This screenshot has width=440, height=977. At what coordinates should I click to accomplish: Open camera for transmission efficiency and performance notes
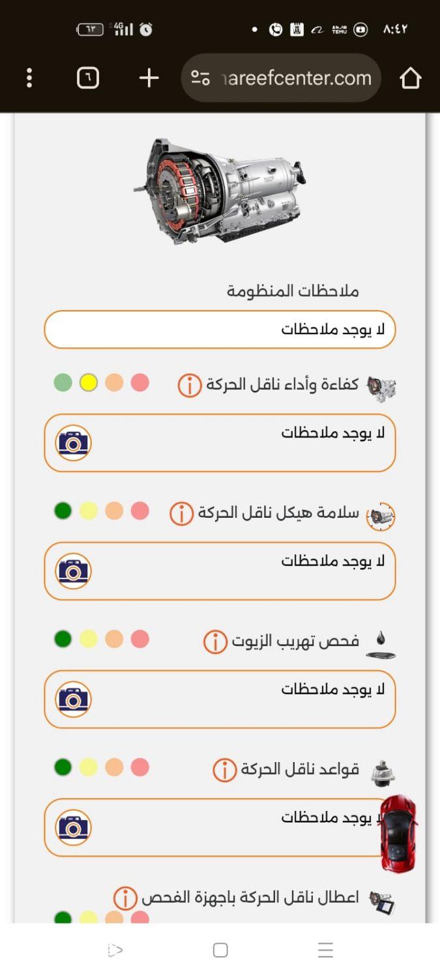click(73, 443)
